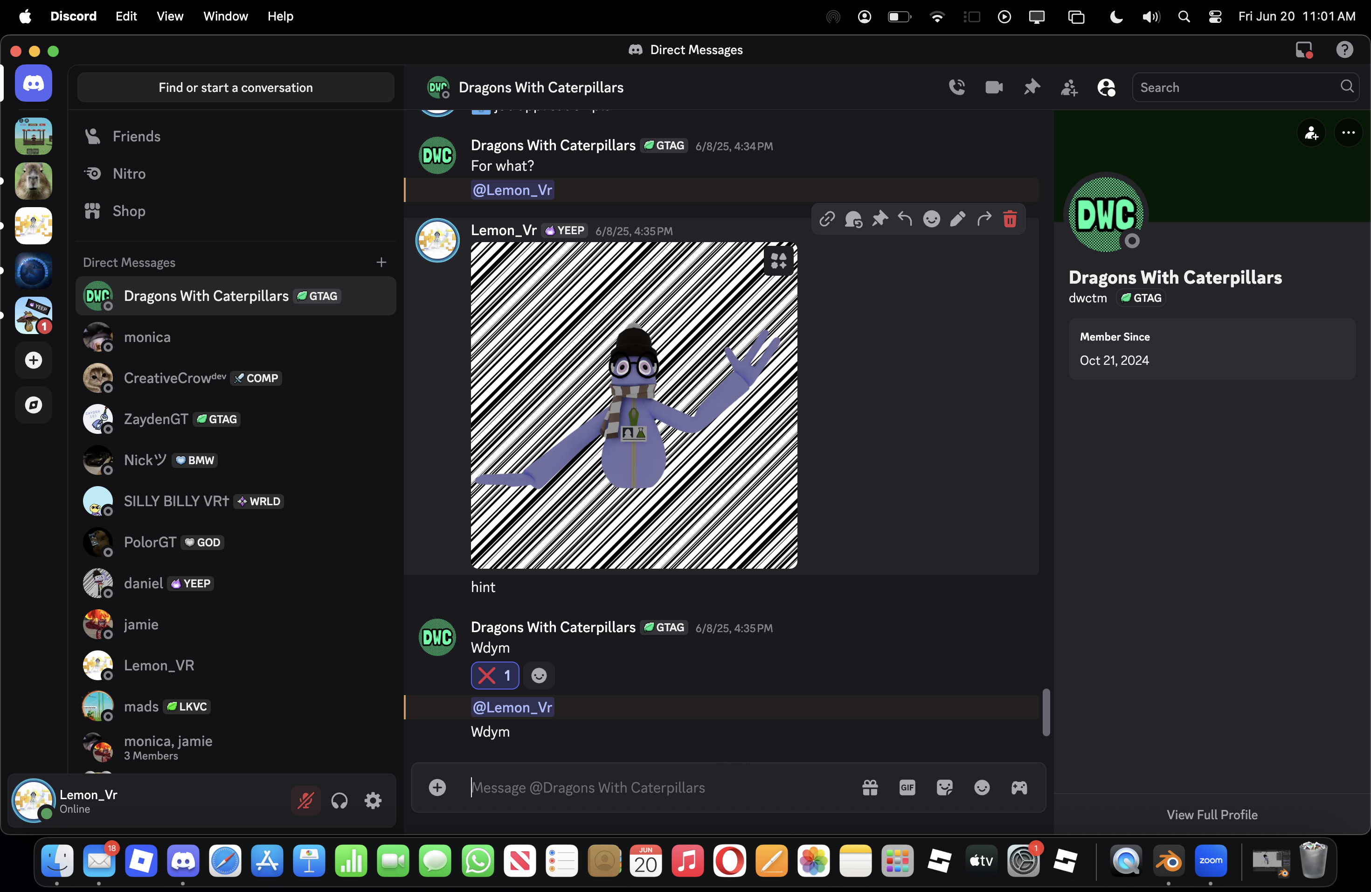1371x892 pixels.
Task: Click Find or start a conversation
Action: (235, 88)
